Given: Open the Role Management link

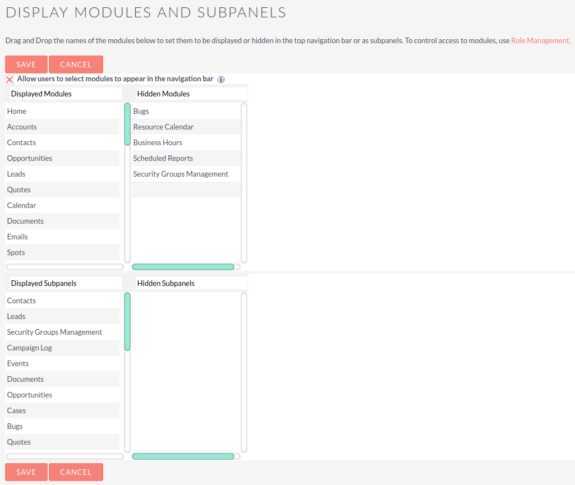Looking at the screenshot, I should (540, 41).
